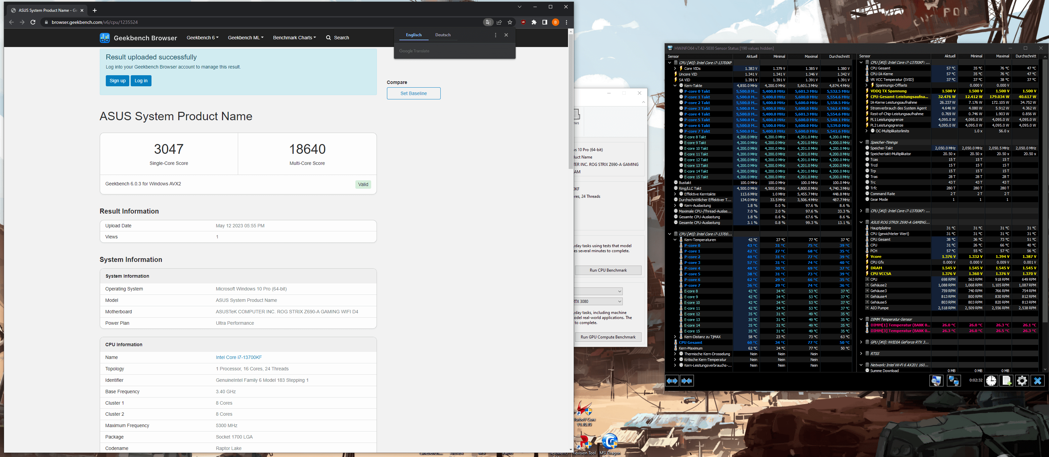Viewport: 1049px width, 457px height.
Task: Open the HWiNFO remote network monitoring icon
Action: (x=954, y=381)
